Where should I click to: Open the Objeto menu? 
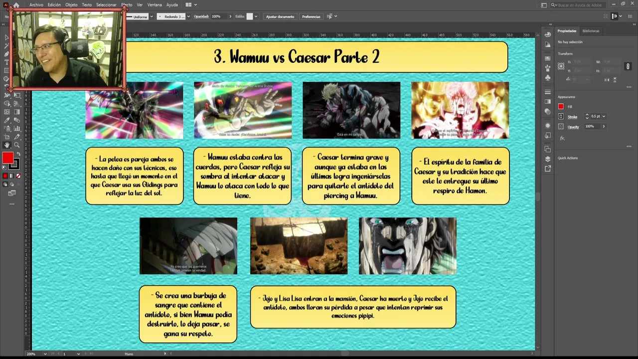(71, 4)
